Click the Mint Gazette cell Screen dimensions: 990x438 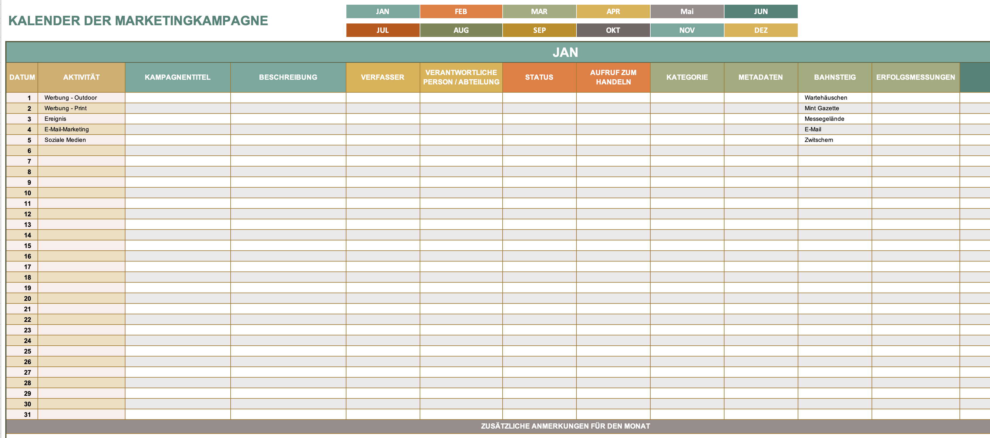coord(835,108)
